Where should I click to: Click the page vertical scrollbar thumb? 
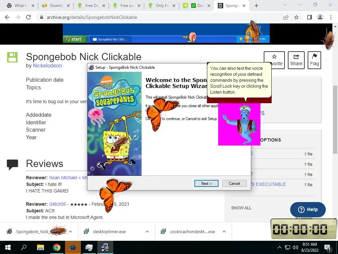[x=335, y=119]
